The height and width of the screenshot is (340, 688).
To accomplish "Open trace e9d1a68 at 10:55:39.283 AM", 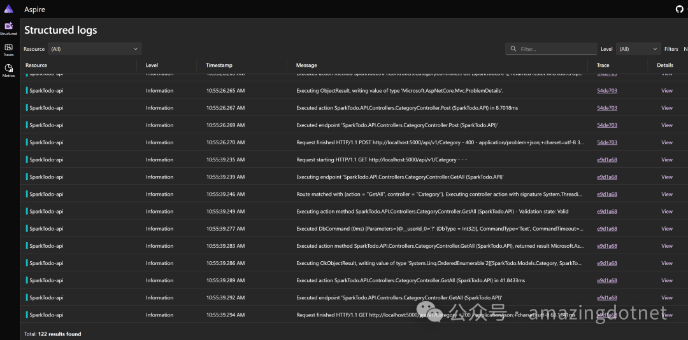I will [607, 246].
